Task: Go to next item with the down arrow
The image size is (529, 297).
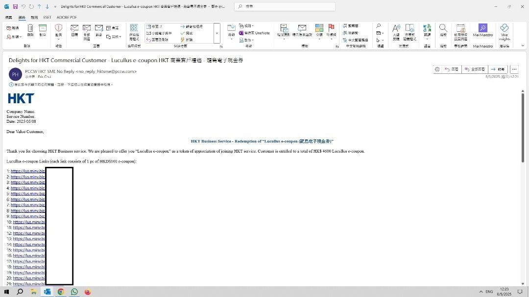Action: pyautogui.click(x=47, y=6)
